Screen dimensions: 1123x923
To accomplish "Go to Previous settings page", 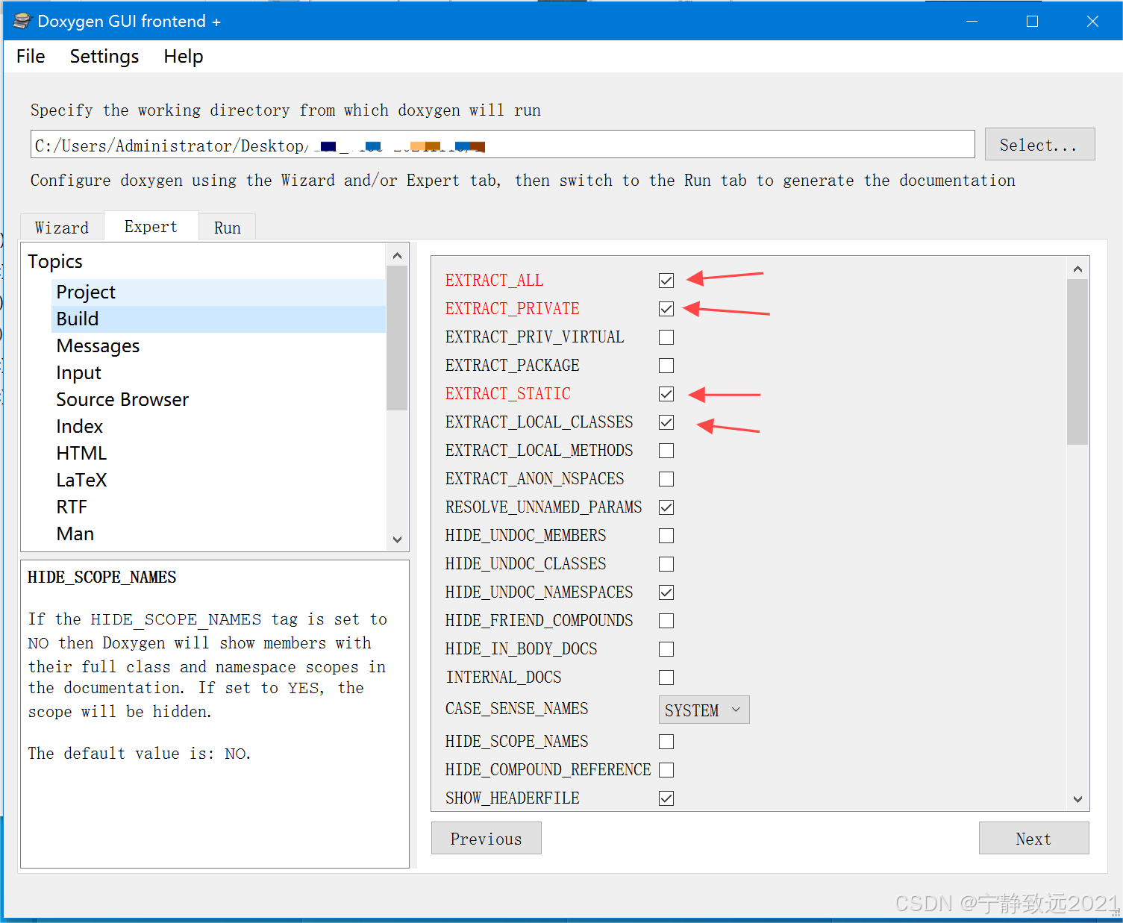I will click(x=487, y=839).
